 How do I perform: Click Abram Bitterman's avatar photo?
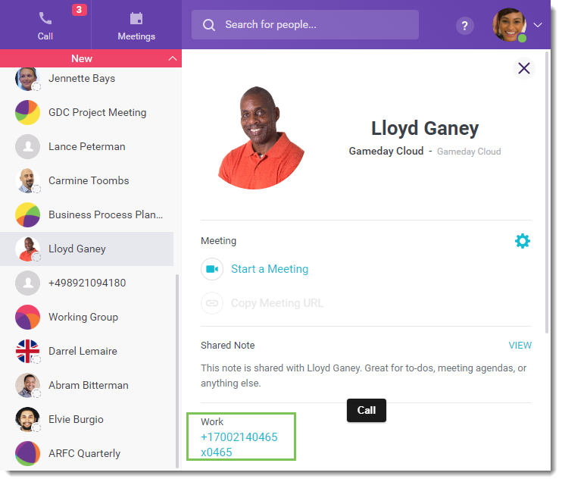coord(27,385)
